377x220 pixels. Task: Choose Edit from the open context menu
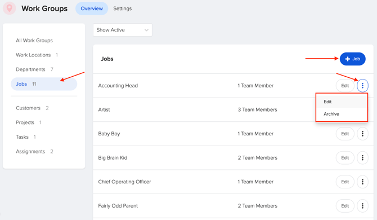(x=342, y=102)
